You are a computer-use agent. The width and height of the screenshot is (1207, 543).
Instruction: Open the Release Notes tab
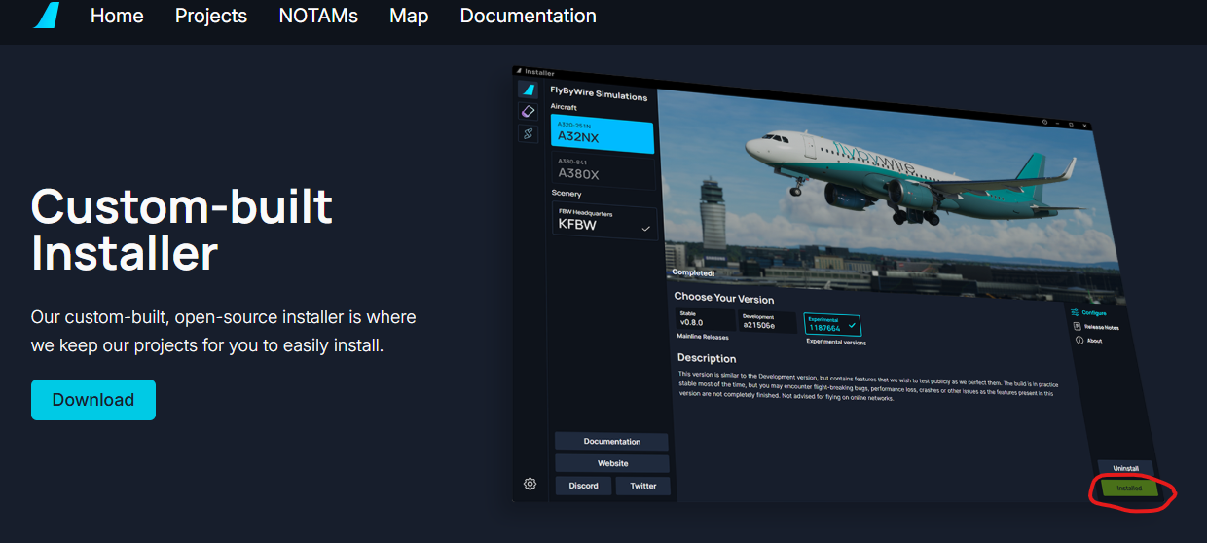coord(1098,327)
